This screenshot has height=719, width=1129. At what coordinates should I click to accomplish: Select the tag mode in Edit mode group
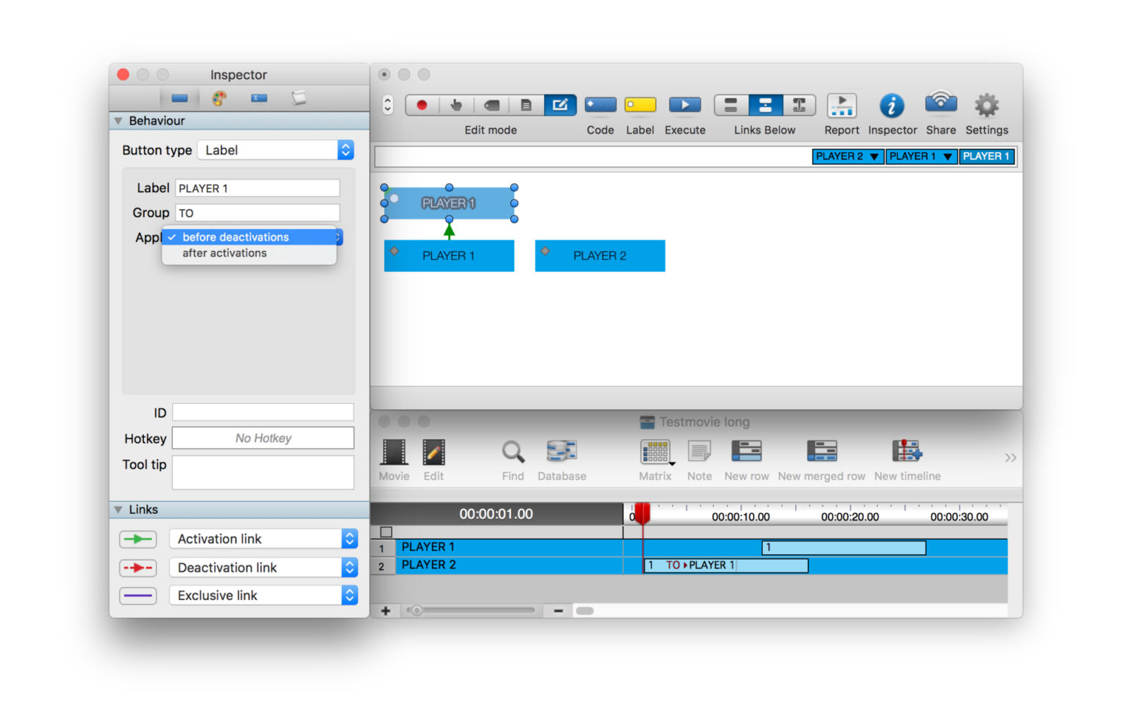pos(491,105)
